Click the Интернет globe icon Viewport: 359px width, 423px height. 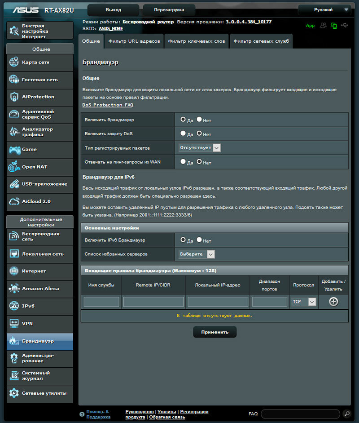point(14,271)
